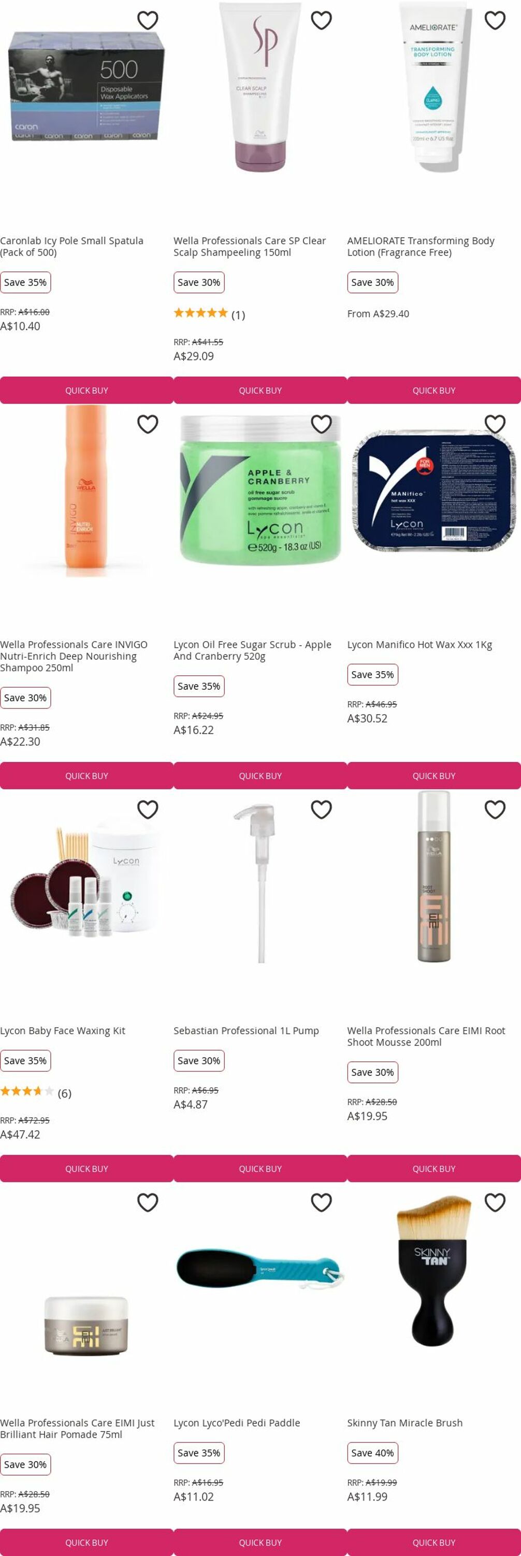Favorite Wella EIMI Root Shoot Mousse
This screenshot has height=1556, width=521.
pyautogui.click(x=495, y=810)
